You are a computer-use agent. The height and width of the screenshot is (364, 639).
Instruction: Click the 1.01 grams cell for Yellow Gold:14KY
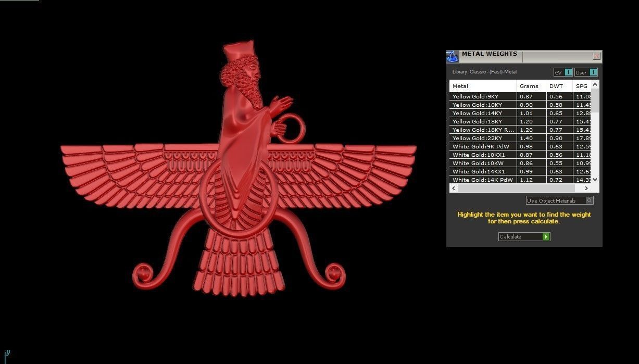coord(531,114)
